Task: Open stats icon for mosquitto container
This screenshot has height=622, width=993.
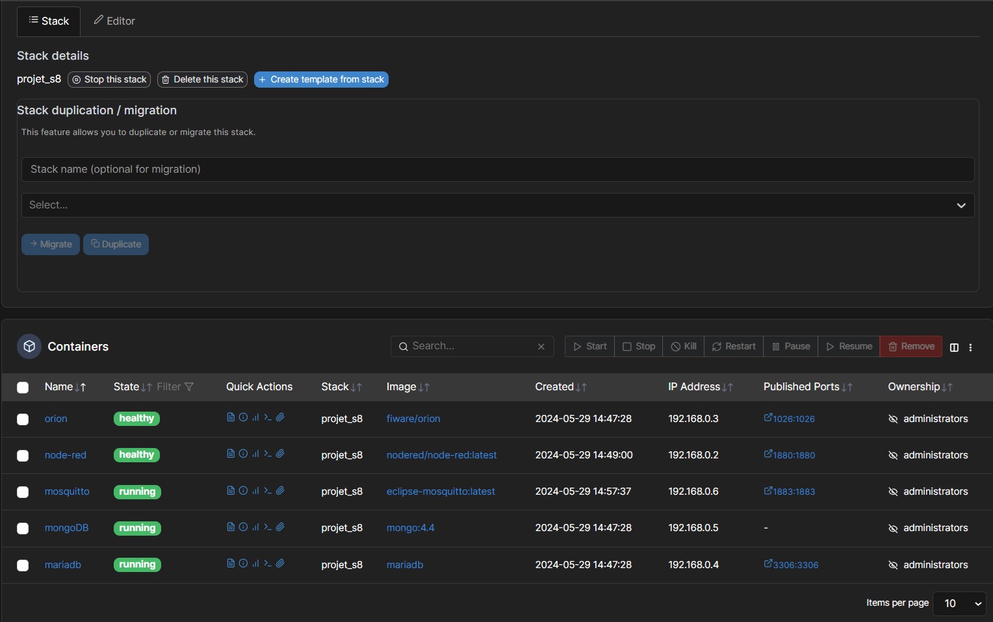Action: coord(255,491)
